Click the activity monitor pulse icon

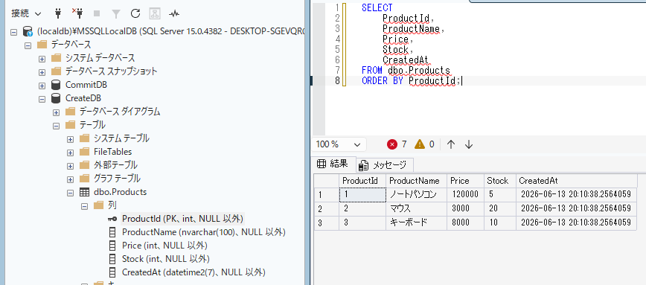174,13
